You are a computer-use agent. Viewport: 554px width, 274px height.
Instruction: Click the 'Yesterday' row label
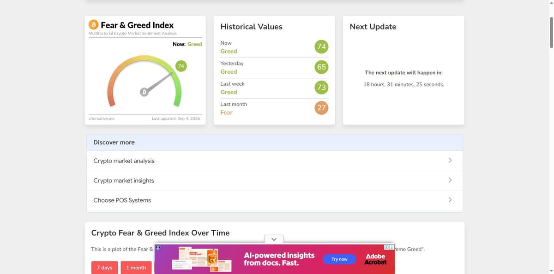point(232,63)
